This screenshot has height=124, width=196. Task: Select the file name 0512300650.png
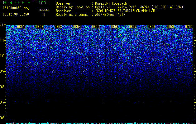(16, 8)
